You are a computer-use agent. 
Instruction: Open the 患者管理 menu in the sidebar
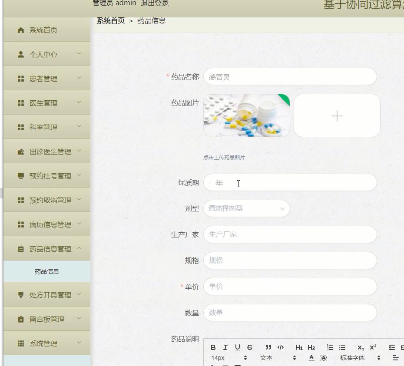pos(46,79)
